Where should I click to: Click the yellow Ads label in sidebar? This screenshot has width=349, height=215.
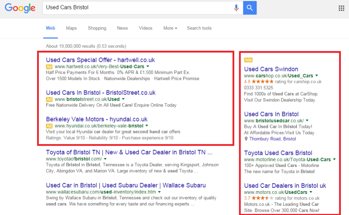248,60
